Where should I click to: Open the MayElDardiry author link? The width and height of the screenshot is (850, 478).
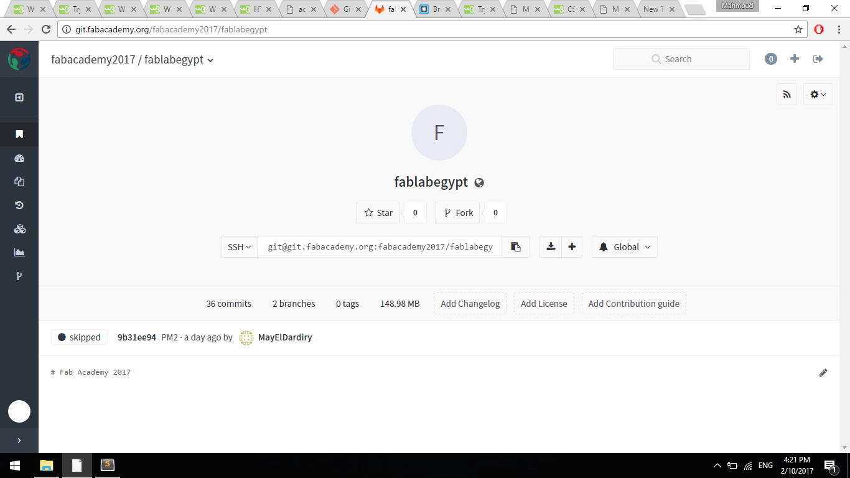(x=285, y=337)
